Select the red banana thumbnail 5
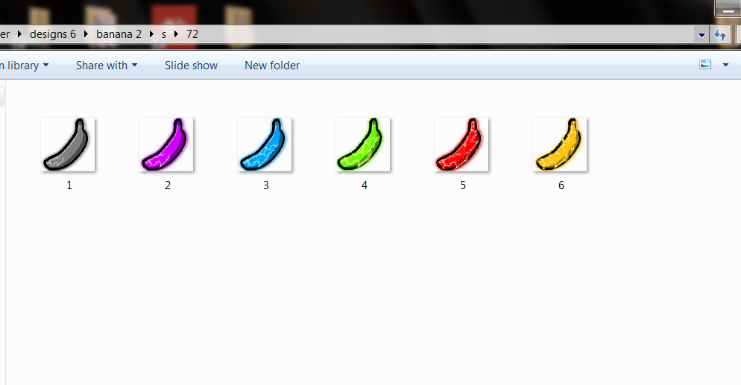741x385 pixels. [461, 144]
